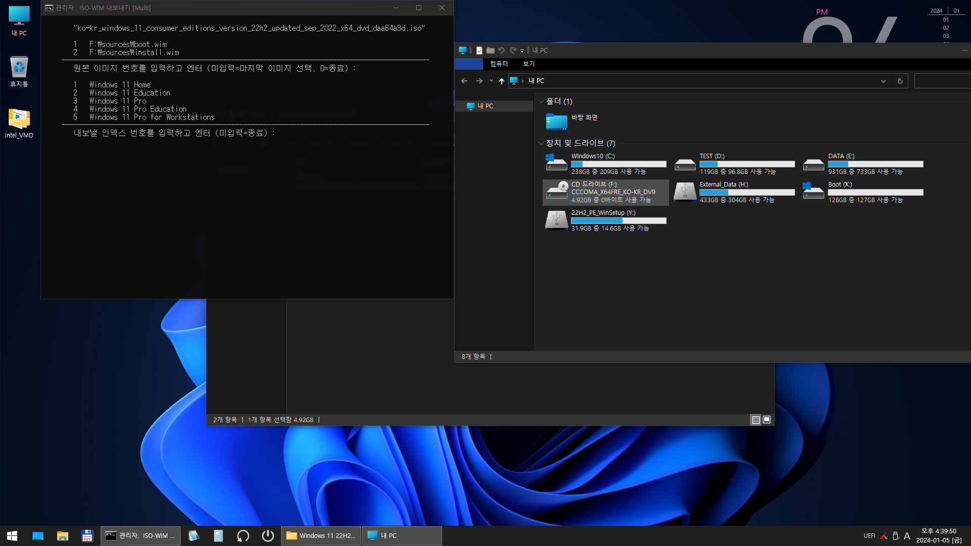Select the External_Data (H:) drive
The image size is (971, 546).
point(734,193)
